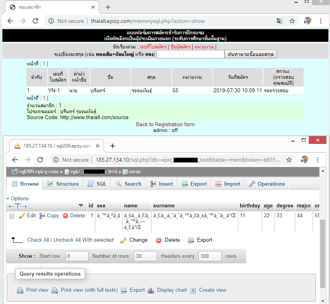This screenshot has height=304, width=330.
Task: Click the Create view icon
Action: tap(193, 291)
